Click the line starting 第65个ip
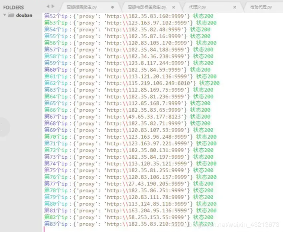Screen dimensions: 283x232 coord(127,103)
